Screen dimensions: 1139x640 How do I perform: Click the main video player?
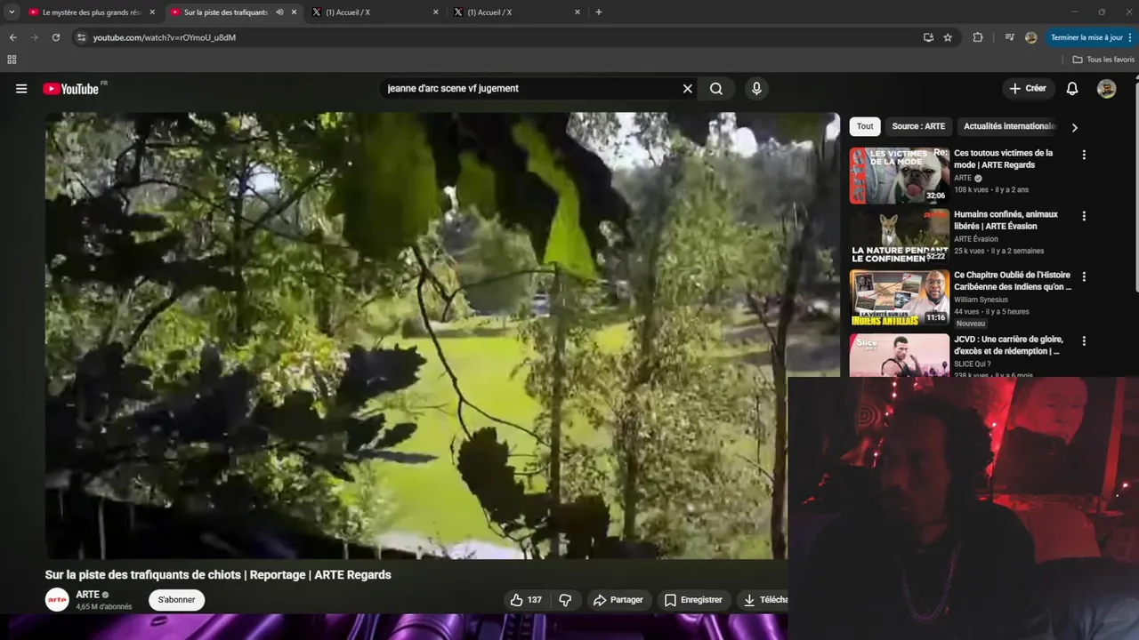click(442, 336)
